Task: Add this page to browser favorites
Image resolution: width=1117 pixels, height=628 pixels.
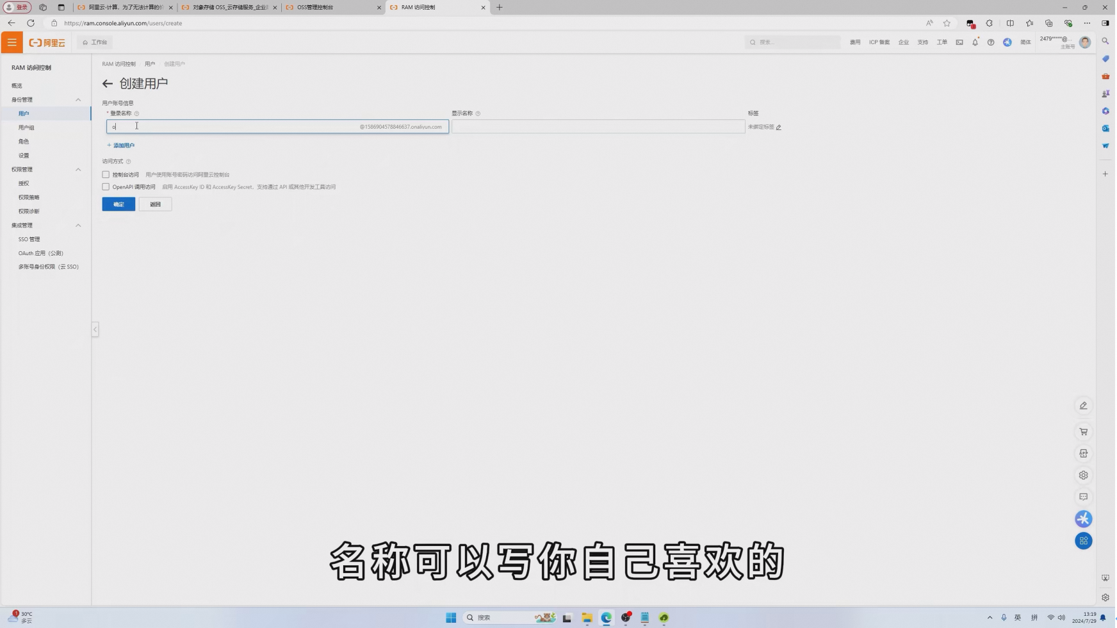Action: pos(947,23)
